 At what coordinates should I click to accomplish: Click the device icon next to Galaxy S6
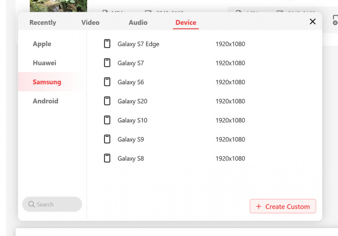107,82
